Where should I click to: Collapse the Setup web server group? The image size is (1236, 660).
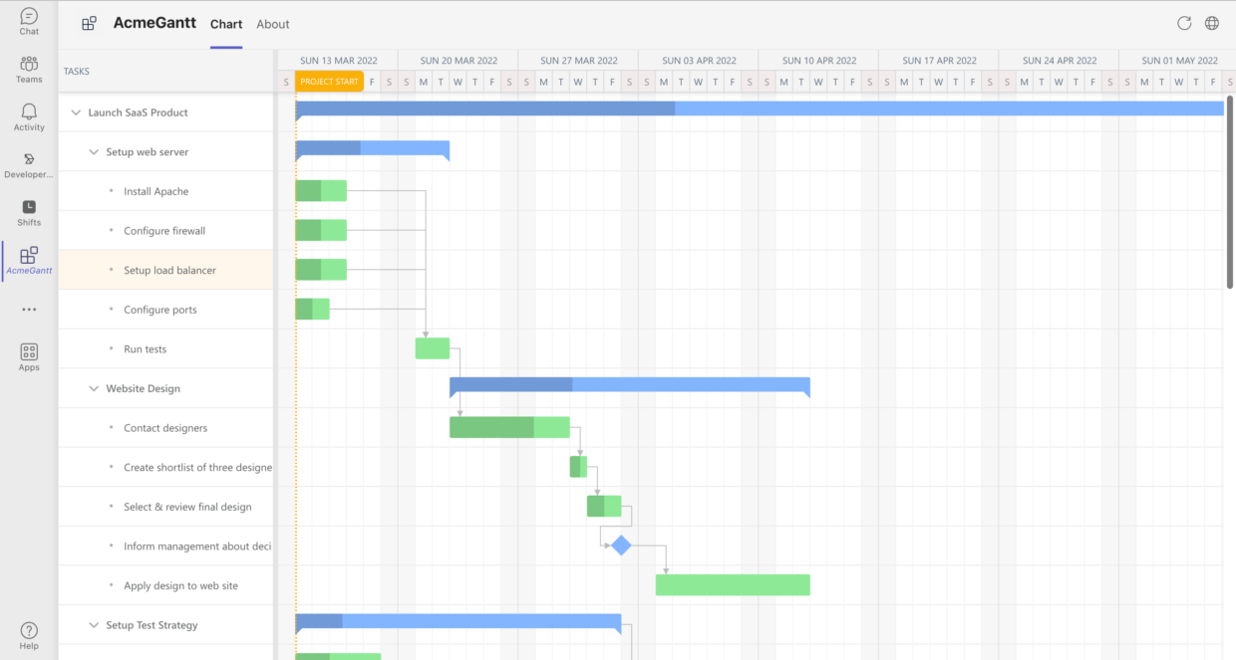(93, 151)
